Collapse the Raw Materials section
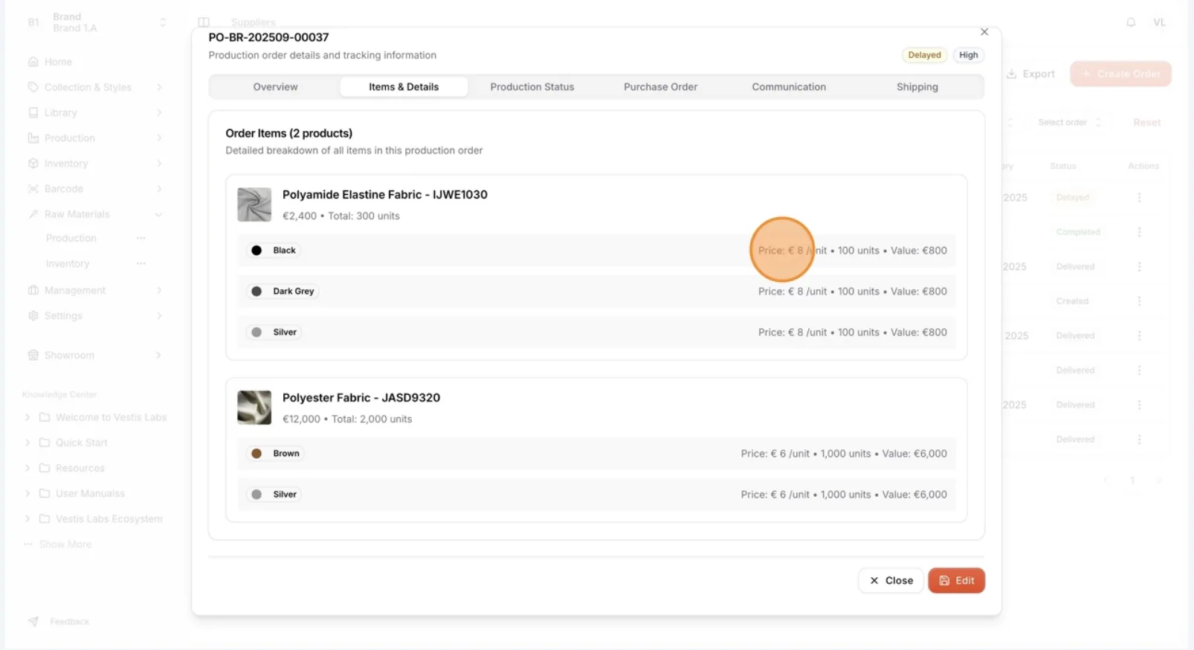Viewport: 1194px width, 650px height. click(159, 214)
